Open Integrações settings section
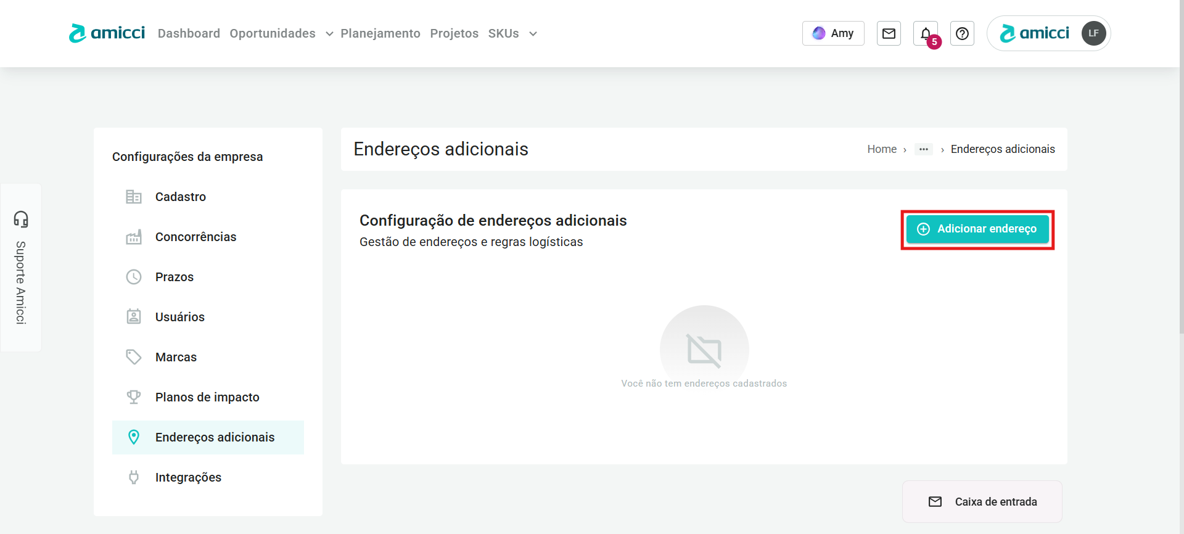Image resolution: width=1184 pixels, height=534 pixels. pos(188,477)
